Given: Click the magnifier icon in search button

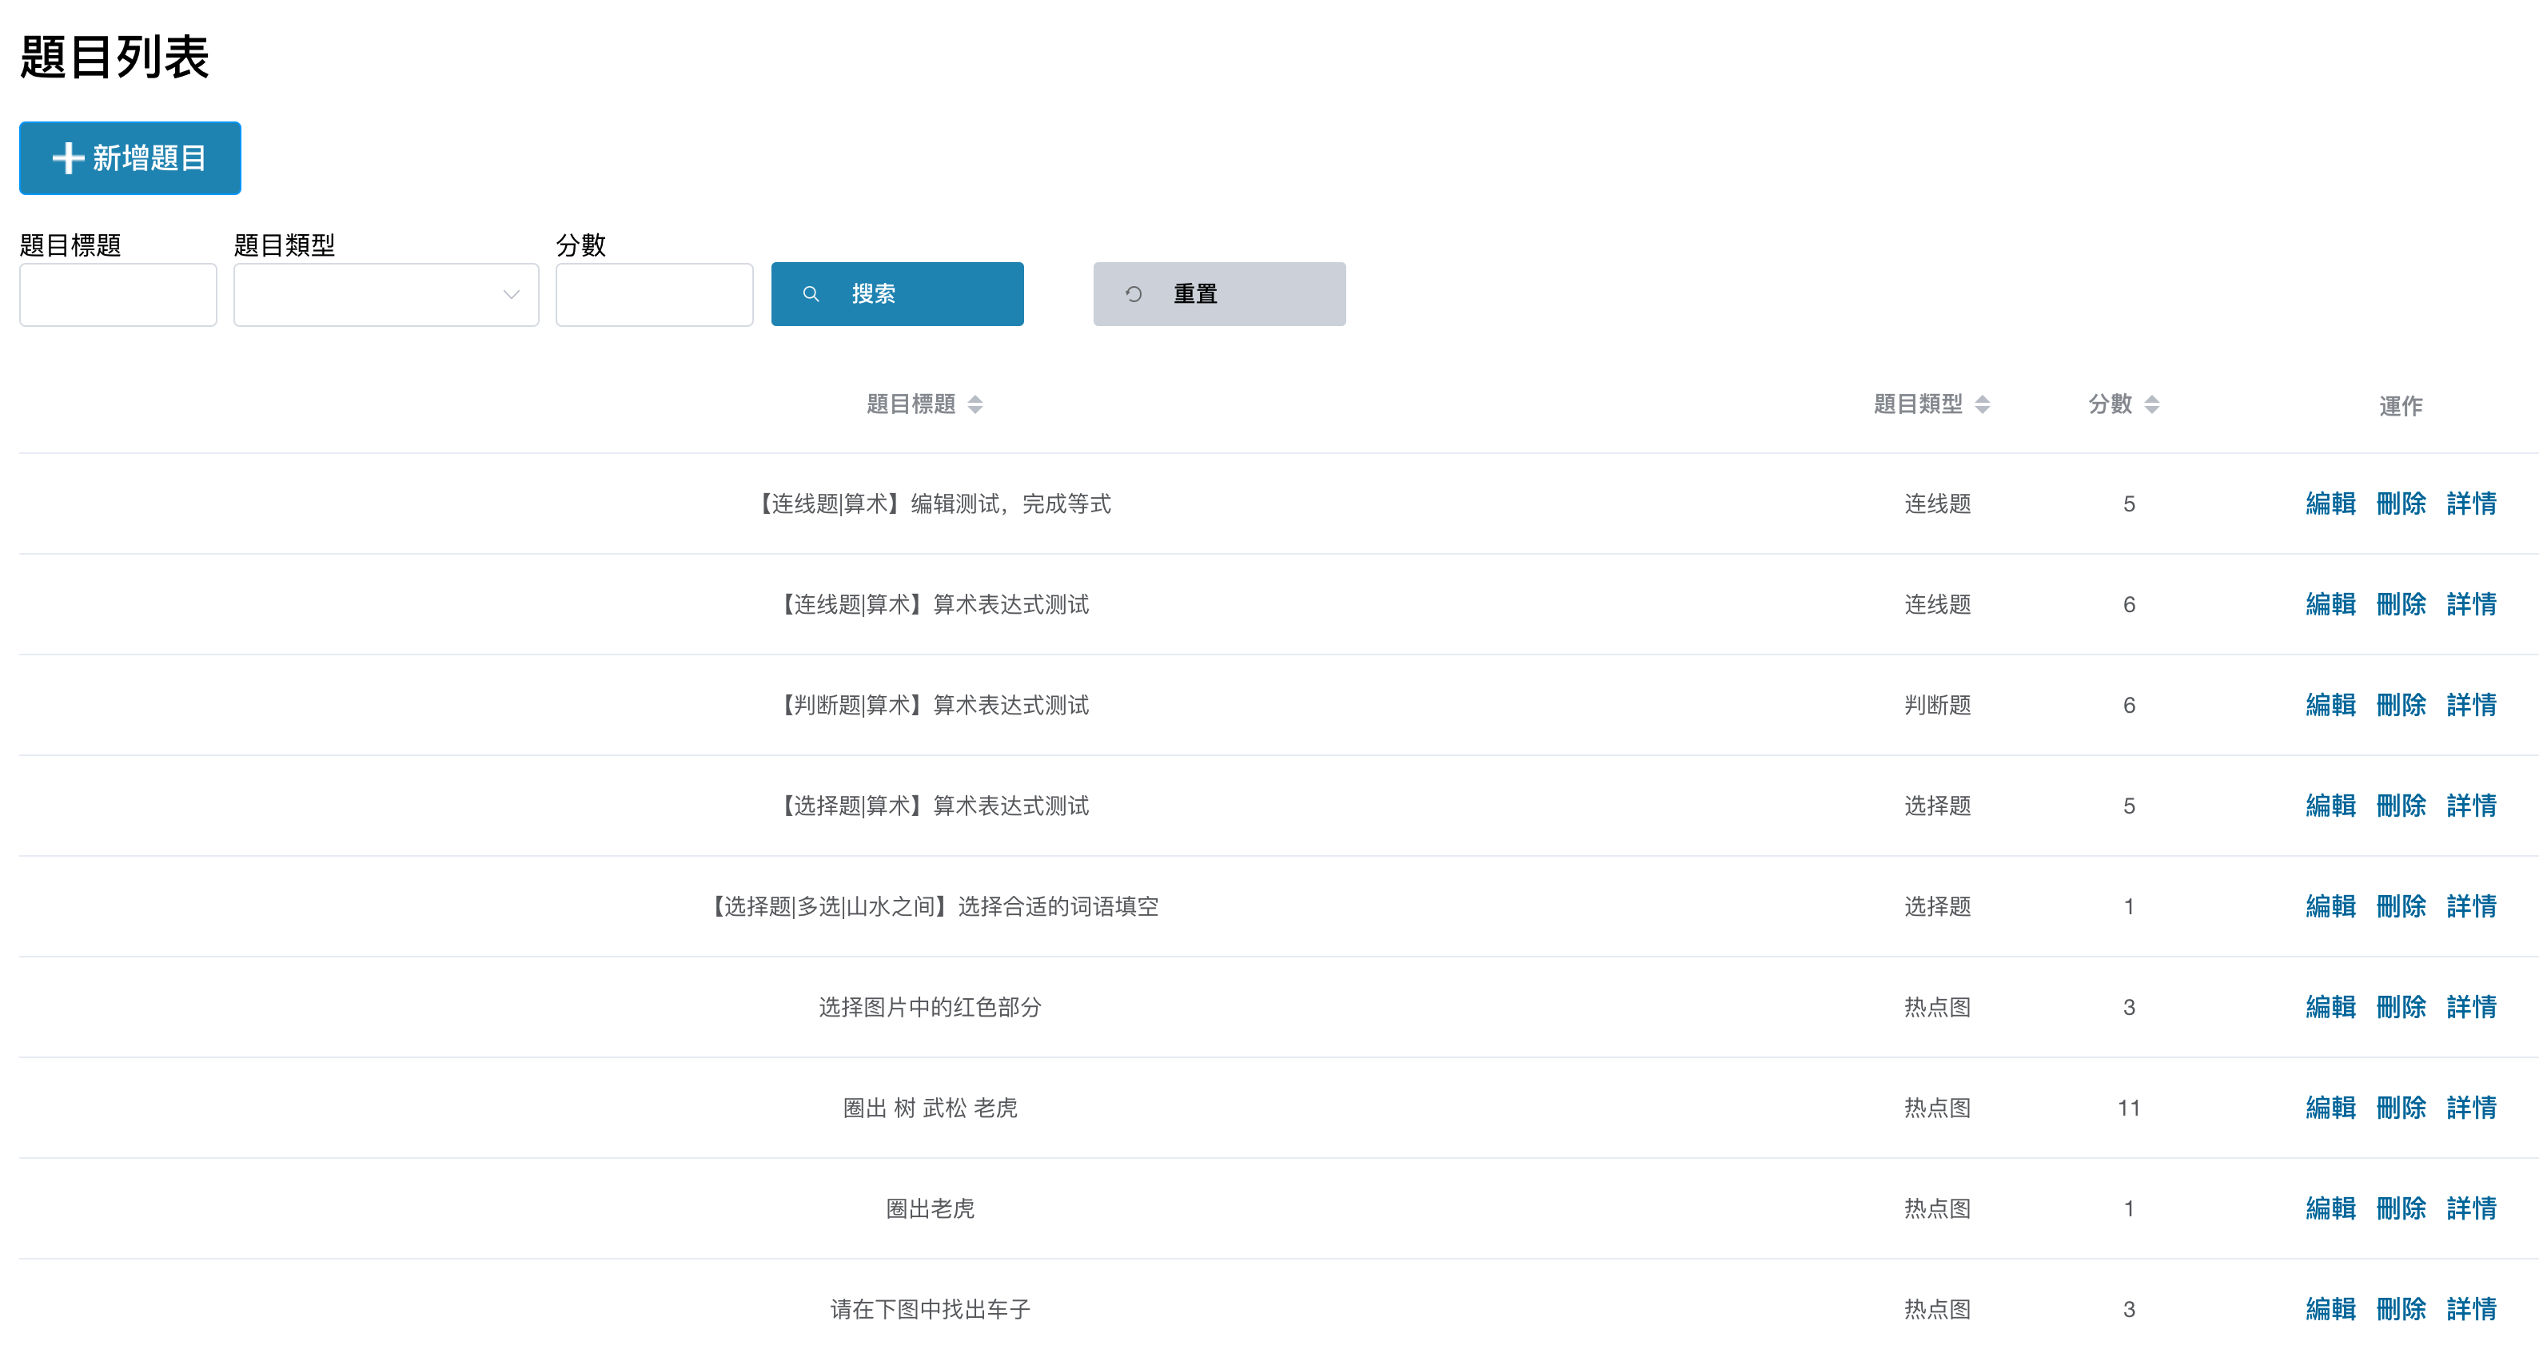Looking at the screenshot, I should (x=811, y=293).
